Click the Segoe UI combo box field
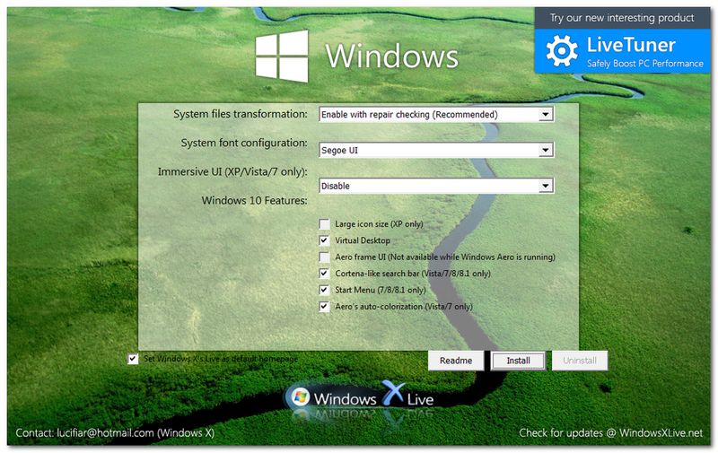The height and width of the screenshot is (453, 718). coord(436,150)
